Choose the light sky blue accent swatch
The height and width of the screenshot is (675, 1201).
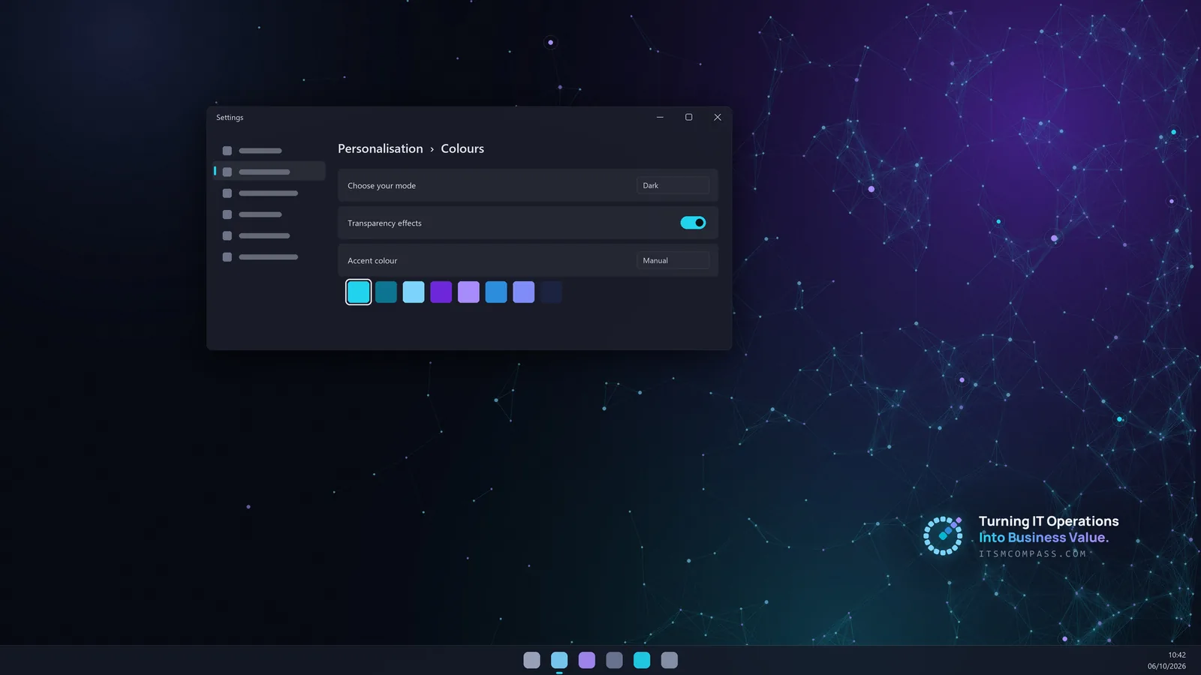414,292
